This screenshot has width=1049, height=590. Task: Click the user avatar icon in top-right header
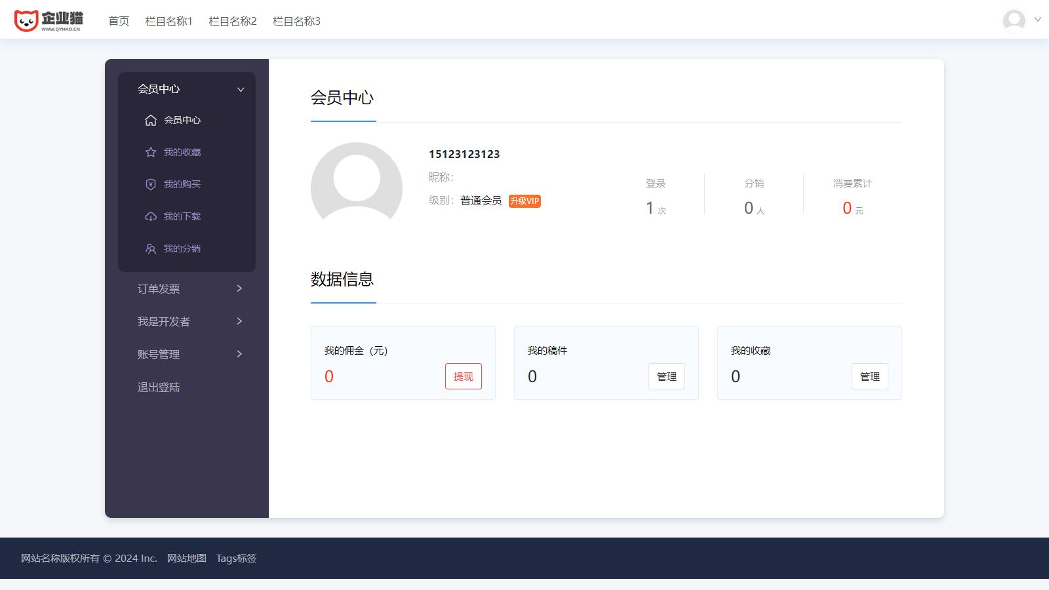pyautogui.click(x=1014, y=21)
